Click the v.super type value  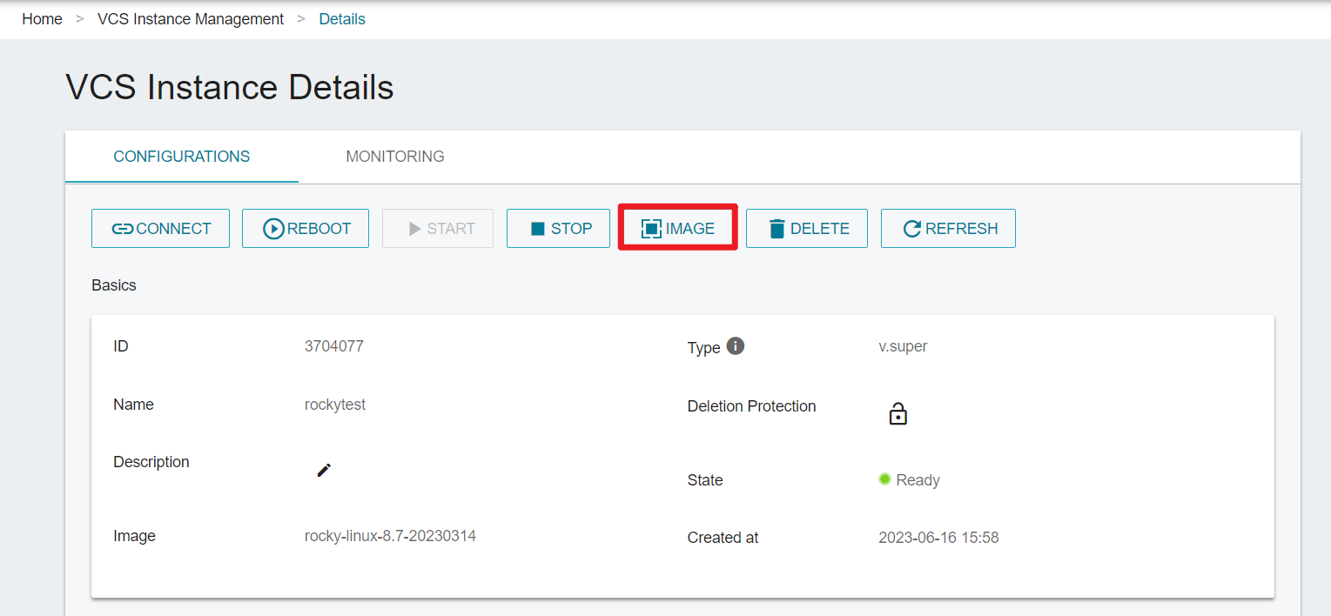[x=903, y=346]
